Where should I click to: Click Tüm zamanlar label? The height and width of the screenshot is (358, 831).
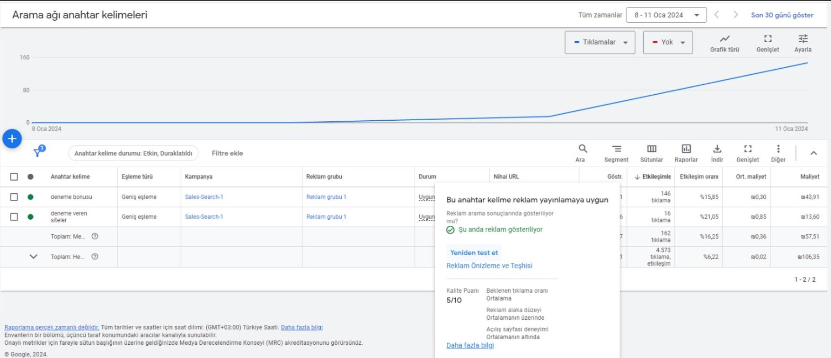pos(600,15)
